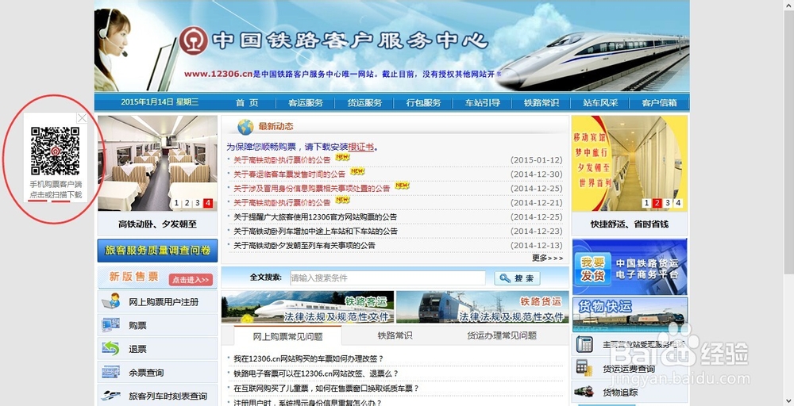Screen dimensions: 794x406
Task: Open the 购票 link
Action: coord(137,326)
